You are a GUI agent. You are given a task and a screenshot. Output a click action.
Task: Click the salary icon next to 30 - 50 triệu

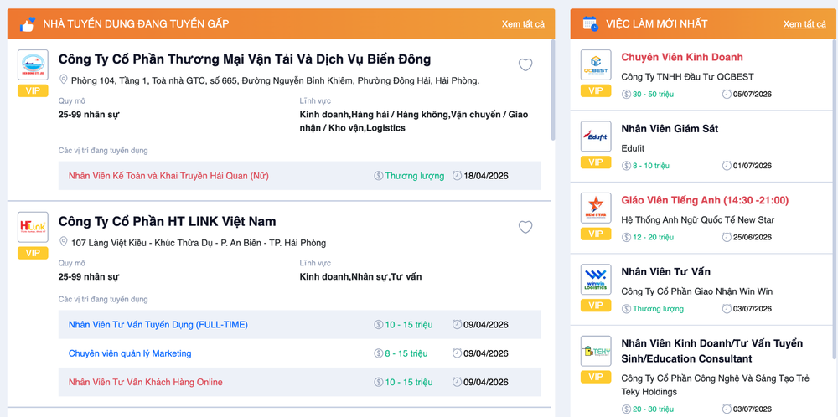tap(626, 94)
